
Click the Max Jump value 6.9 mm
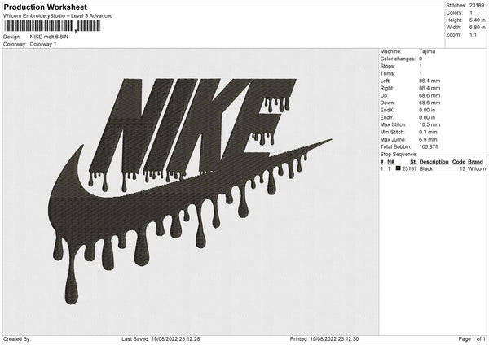(x=428, y=139)
